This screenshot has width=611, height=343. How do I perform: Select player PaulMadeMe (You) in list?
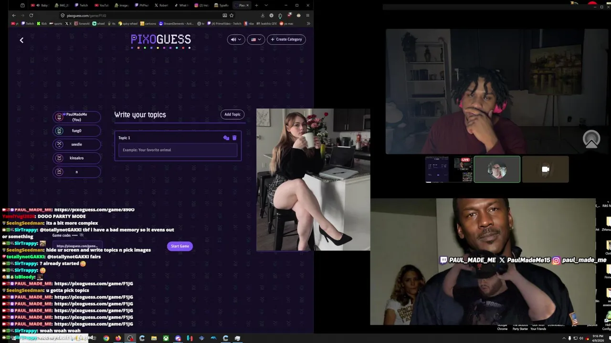tap(76, 117)
